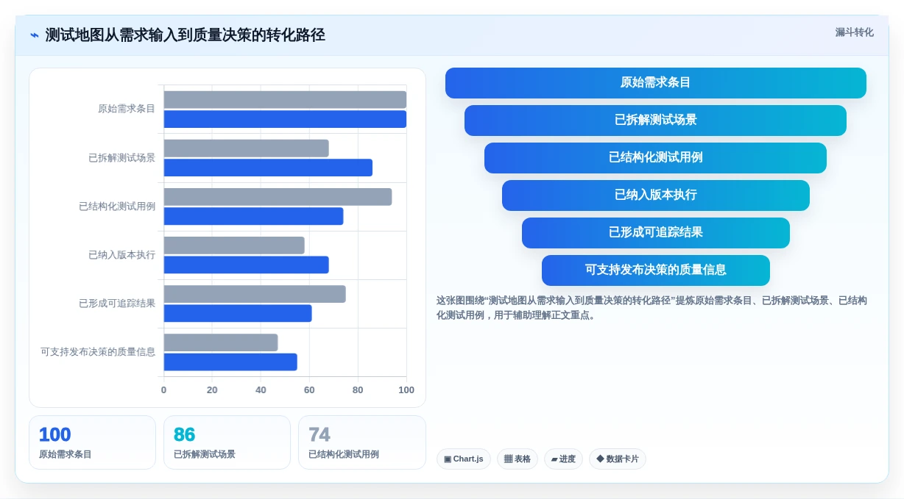Click blue bar for 原始需求条目
The width and height of the screenshot is (904, 499).
tap(285, 119)
